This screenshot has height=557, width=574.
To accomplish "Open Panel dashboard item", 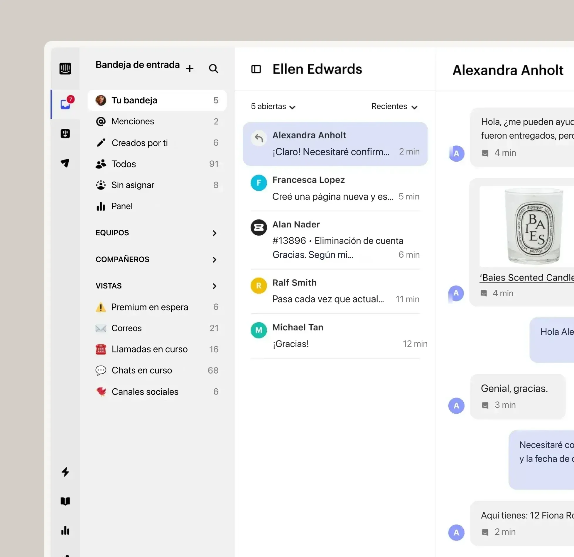I will pyautogui.click(x=157, y=206).
